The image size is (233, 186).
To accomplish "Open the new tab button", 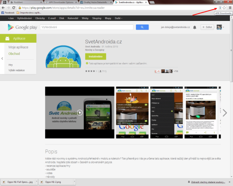I will point(152,2).
